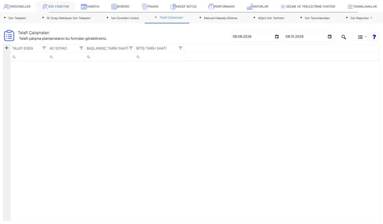Open the TANIMLAMALAR hamburger menu
This screenshot has width=383, height=224.
point(362,7)
